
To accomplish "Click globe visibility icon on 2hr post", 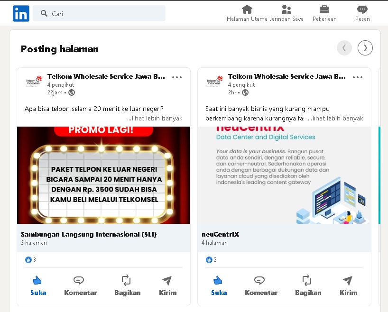I will [245, 92].
